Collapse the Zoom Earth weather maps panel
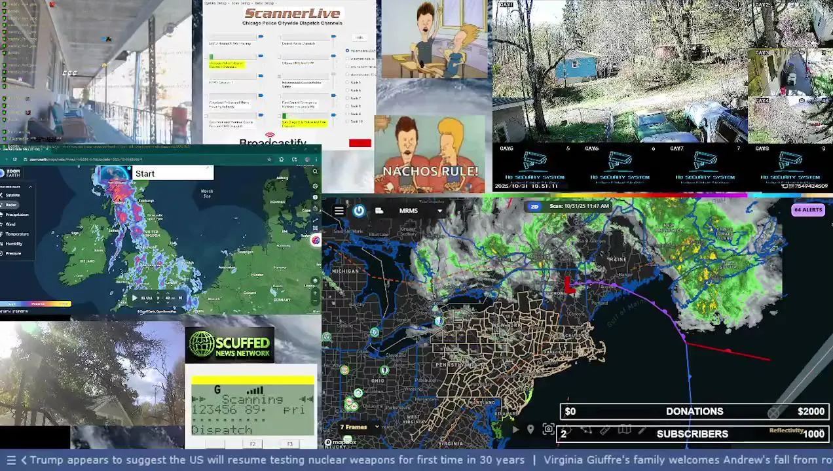The image size is (833, 471). 31,186
